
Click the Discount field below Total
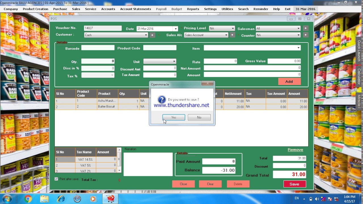290,165
